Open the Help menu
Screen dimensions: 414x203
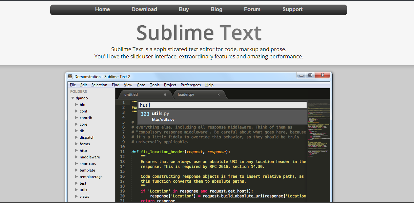(x=209, y=85)
